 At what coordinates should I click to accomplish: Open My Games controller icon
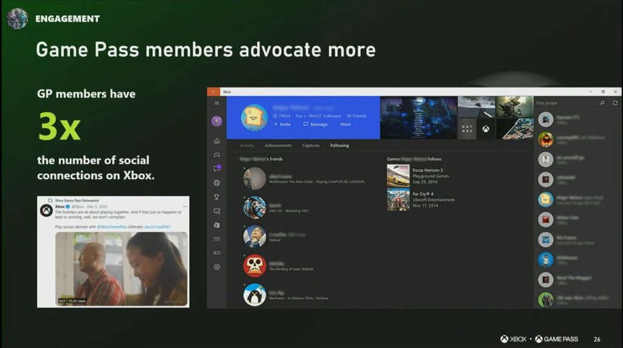click(x=217, y=155)
